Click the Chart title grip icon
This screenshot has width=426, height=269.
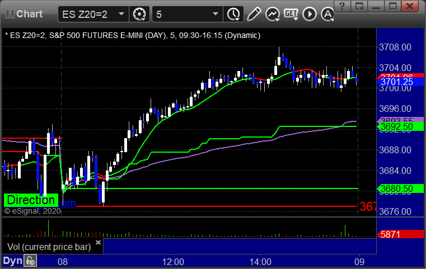pos(10,14)
